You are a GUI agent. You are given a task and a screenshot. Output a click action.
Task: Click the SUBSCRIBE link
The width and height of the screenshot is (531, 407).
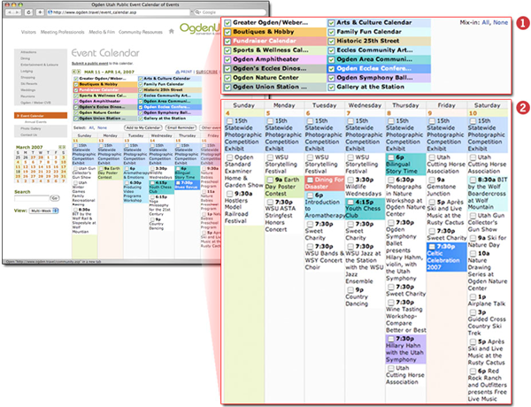[x=206, y=72]
